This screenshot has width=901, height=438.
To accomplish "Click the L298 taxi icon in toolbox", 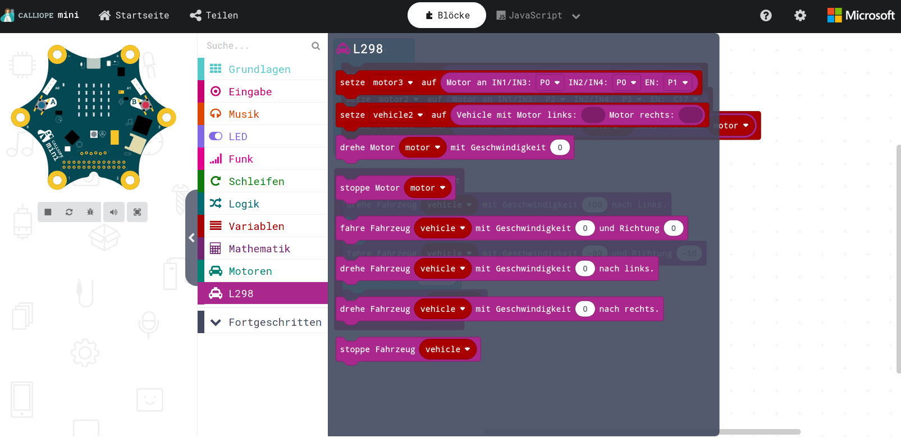I will 216,293.
